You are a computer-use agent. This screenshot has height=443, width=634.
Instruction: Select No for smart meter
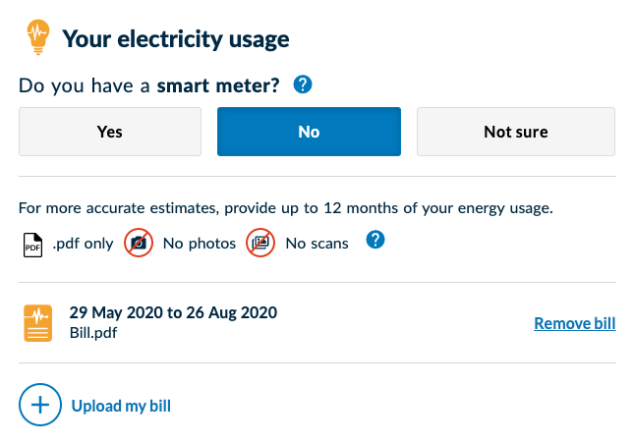[x=309, y=132]
